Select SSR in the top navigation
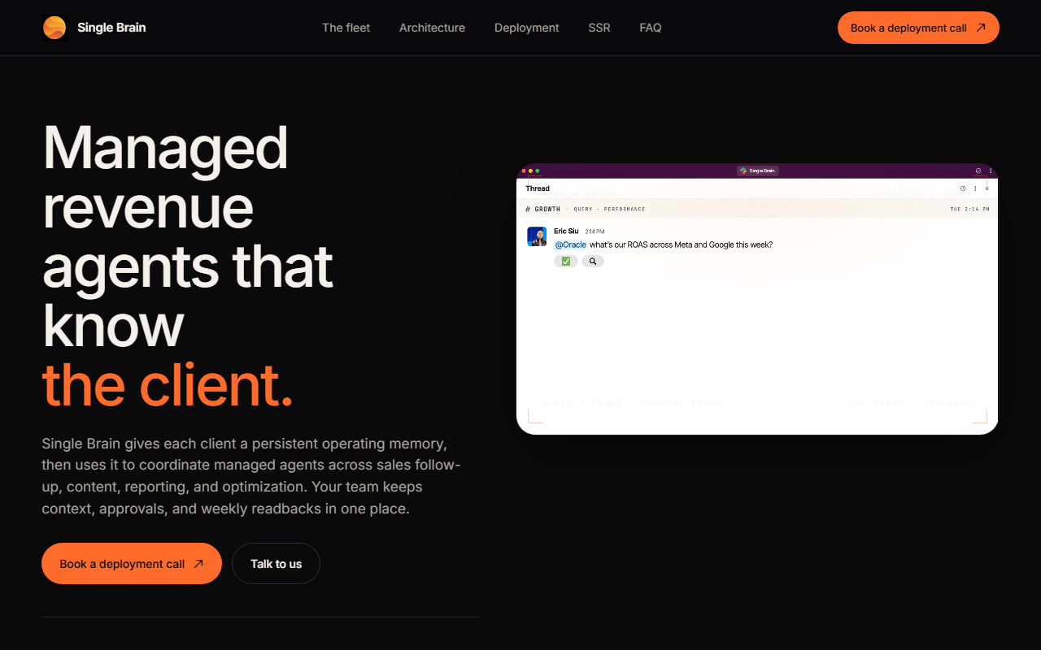The width and height of the screenshot is (1041, 650). pyautogui.click(x=599, y=28)
